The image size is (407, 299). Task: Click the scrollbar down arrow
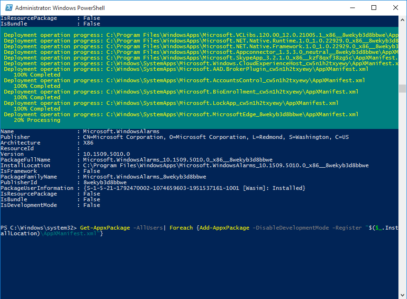click(403, 295)
